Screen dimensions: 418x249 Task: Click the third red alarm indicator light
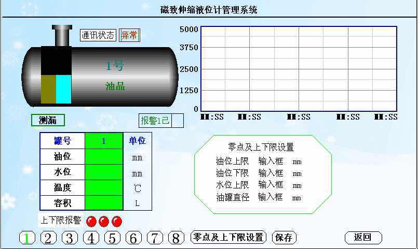(117, 221)
